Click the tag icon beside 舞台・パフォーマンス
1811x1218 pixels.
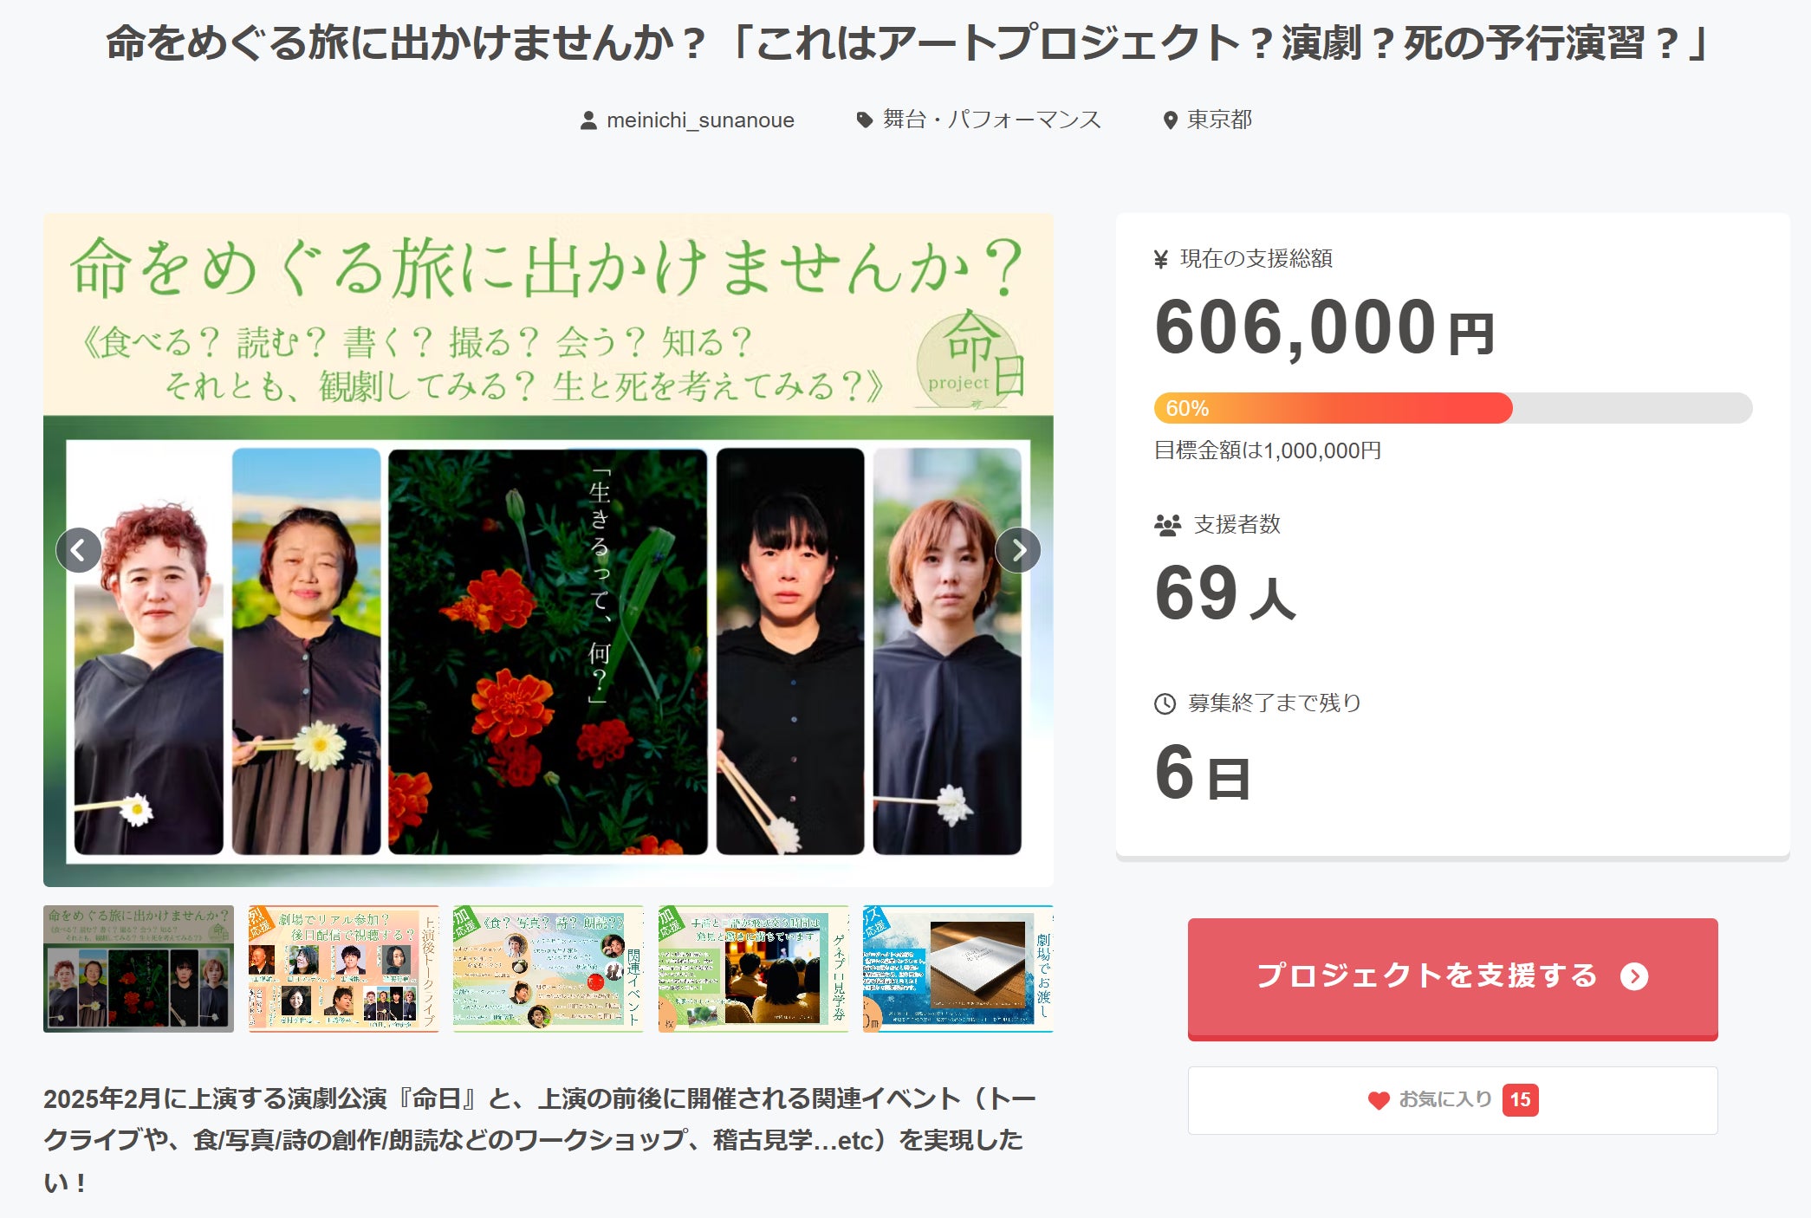point(864,120)
